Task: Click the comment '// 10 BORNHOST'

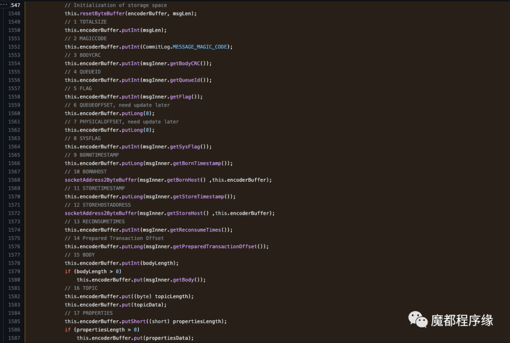Action: [x=85, y=172]
